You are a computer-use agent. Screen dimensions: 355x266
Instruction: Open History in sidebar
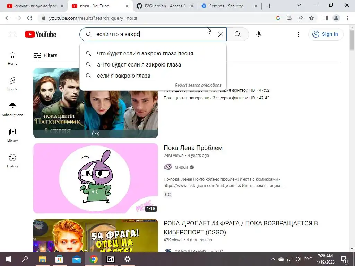(12, 161)
